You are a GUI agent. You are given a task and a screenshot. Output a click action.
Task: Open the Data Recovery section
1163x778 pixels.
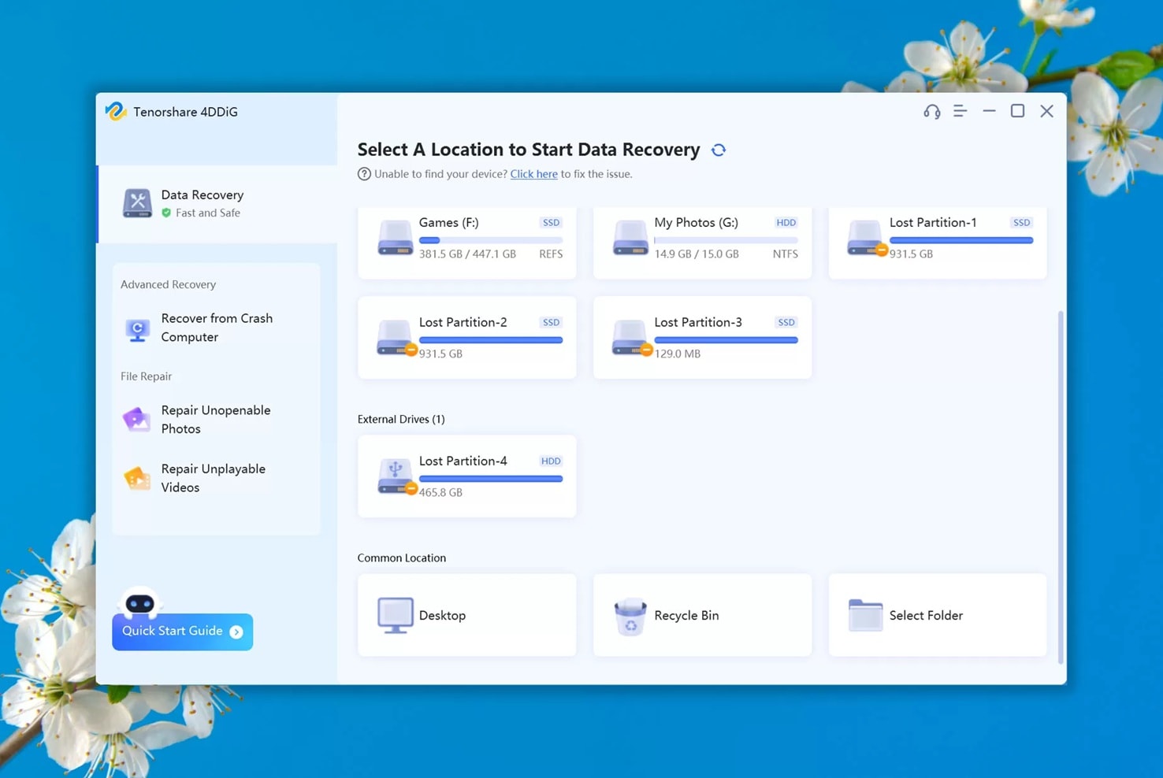click(217, 203)
